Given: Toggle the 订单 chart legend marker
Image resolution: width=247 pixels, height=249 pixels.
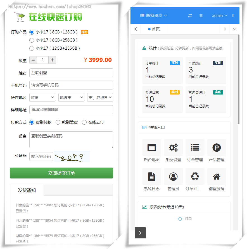Looking at the screenshot, I should [180, 219].
